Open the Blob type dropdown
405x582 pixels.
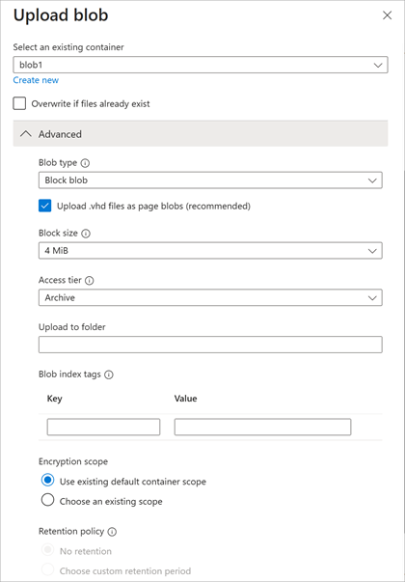(210, 180)
